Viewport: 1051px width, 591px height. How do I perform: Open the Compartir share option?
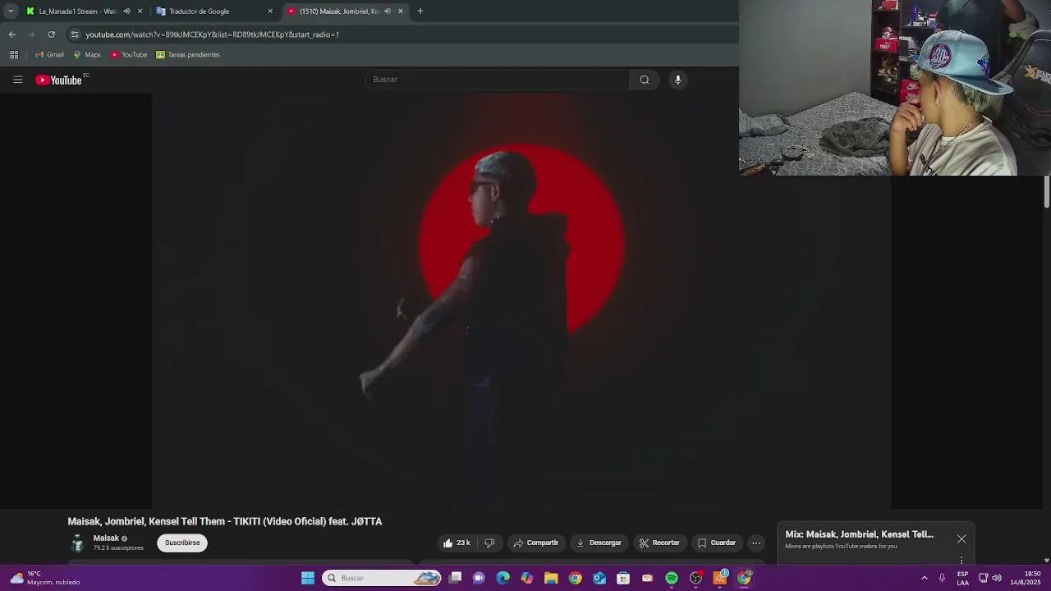click(535, 543)
